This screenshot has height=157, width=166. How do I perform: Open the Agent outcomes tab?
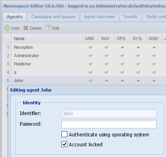pos(99,17)
